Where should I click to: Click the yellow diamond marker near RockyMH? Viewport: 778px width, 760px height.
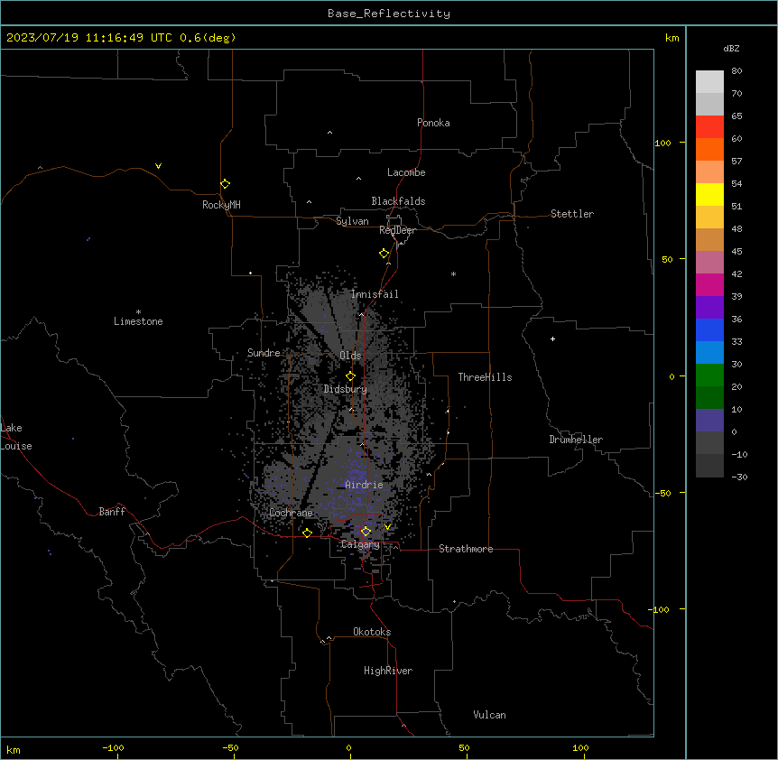(x=225, y=183)
